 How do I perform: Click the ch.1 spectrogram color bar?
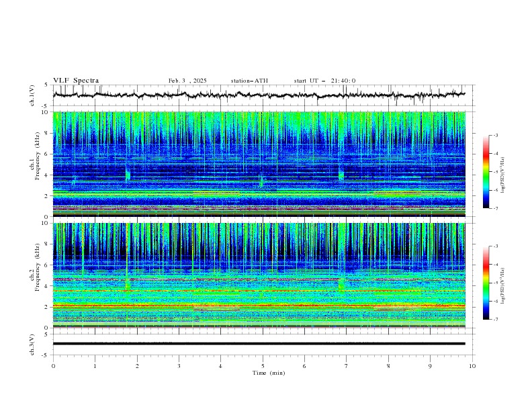pos(486,172)
